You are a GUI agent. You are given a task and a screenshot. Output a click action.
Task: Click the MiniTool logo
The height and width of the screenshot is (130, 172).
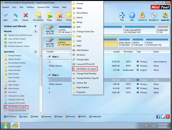160,7
